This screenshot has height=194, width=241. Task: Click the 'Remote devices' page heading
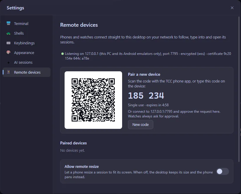pos(79,25)
